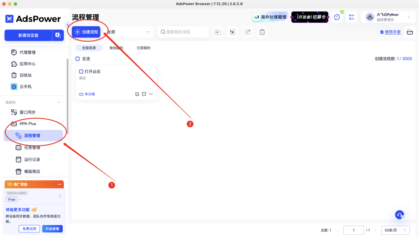Select the 全部来源 tab
419x237 pixels.
(x=89, y=48)
